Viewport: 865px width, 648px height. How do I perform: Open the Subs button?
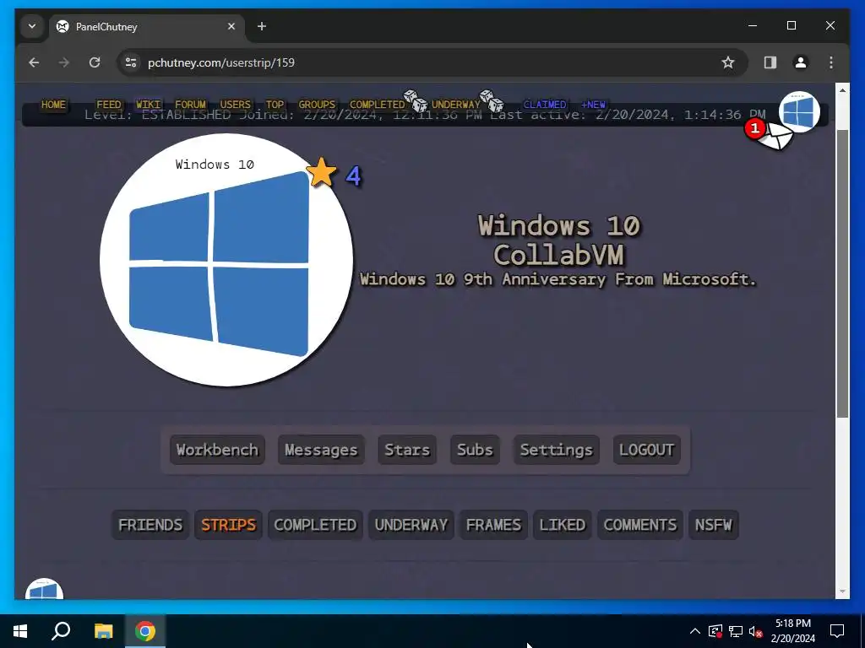[475, 450]
